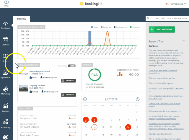The height and width of the screenshot is (140, 189).
Task: Open Pauline Hoffmann's order
Action: tap(48, 134)
